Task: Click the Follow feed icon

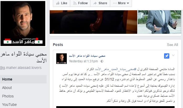Action: click(75, 3)
